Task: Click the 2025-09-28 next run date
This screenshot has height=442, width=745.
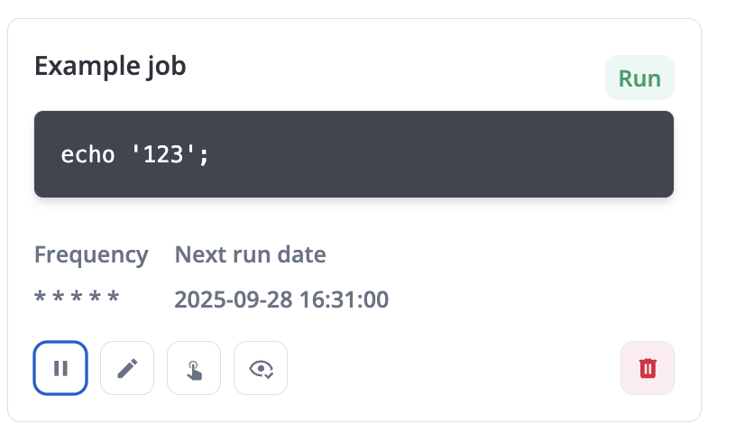Action: coord(235,299)
